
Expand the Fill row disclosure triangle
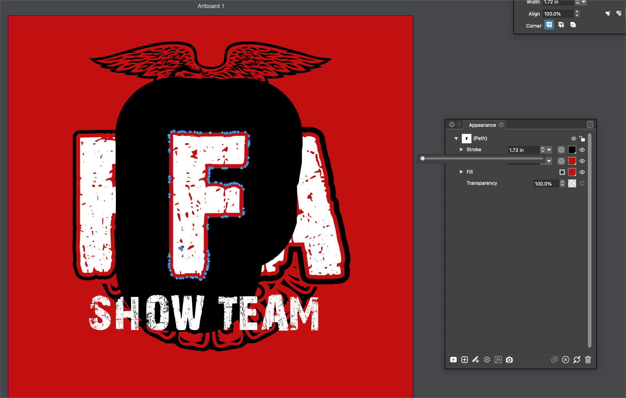461,172
